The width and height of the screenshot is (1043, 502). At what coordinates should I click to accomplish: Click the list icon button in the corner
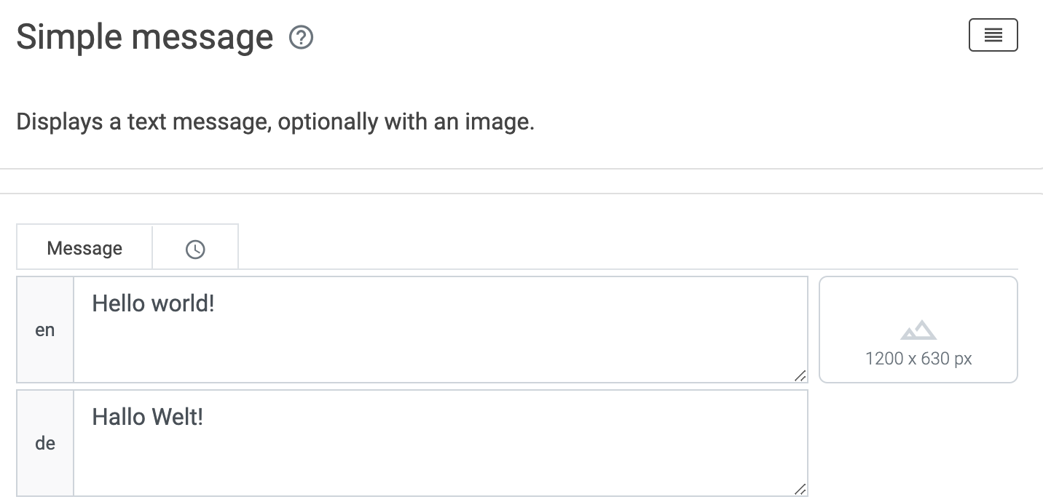(x=993, y=34)
